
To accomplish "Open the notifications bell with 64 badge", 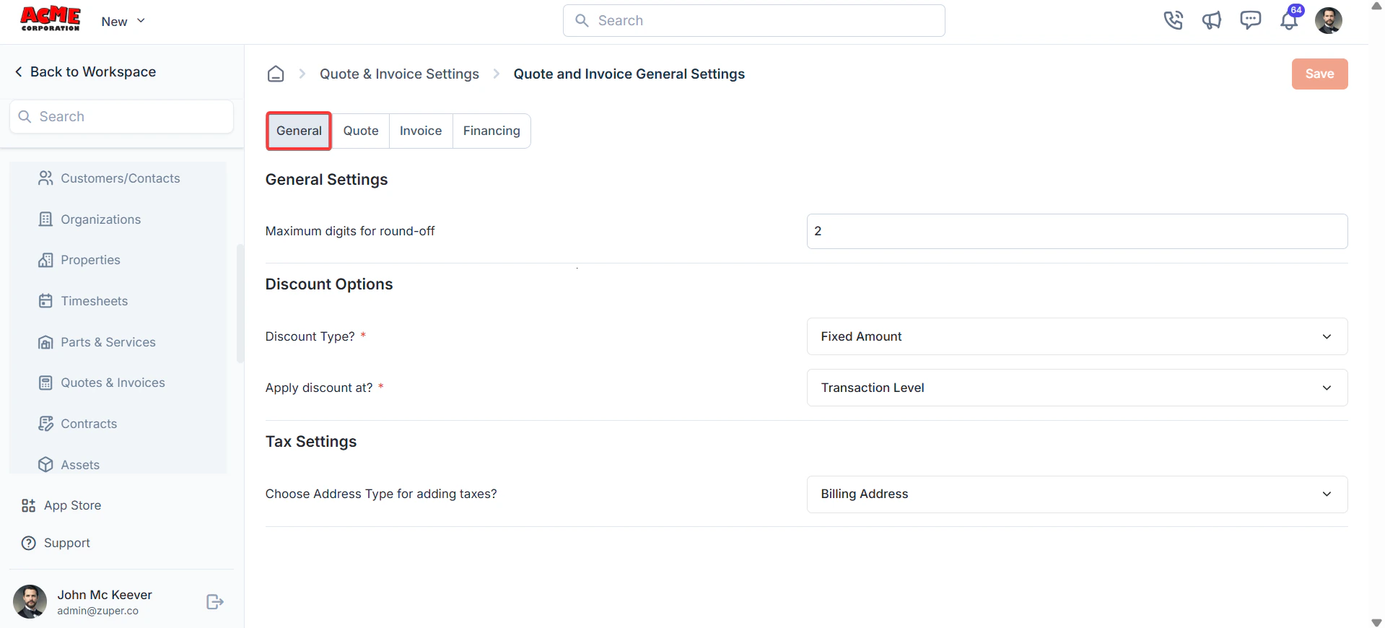I will (x=1290, y=19).
